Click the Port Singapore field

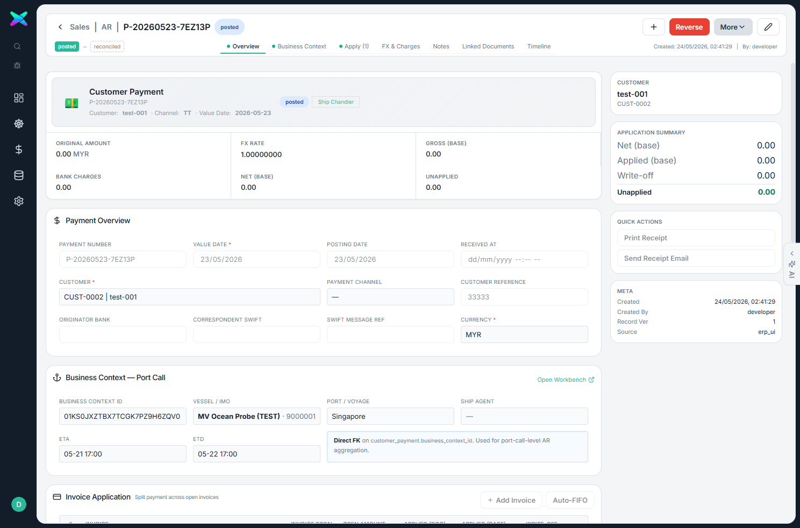pyautogui.click(x=390, y=416)
